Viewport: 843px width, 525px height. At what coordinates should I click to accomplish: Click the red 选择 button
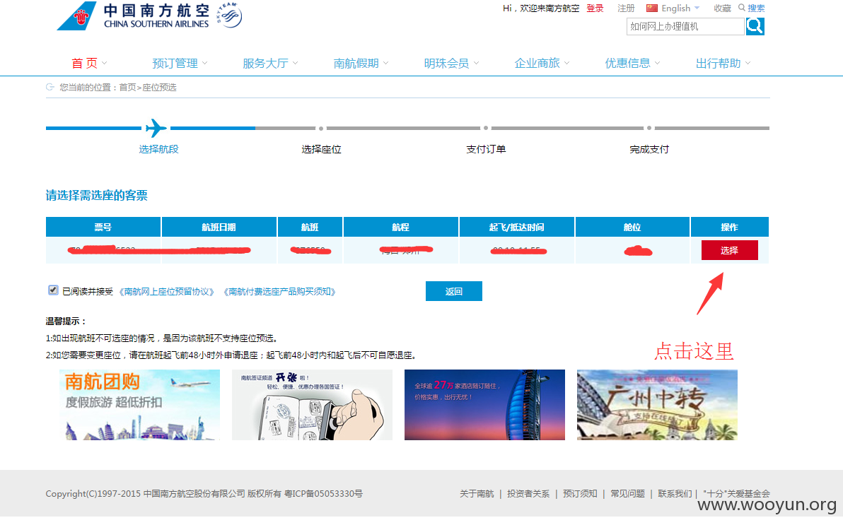[730, 250]
